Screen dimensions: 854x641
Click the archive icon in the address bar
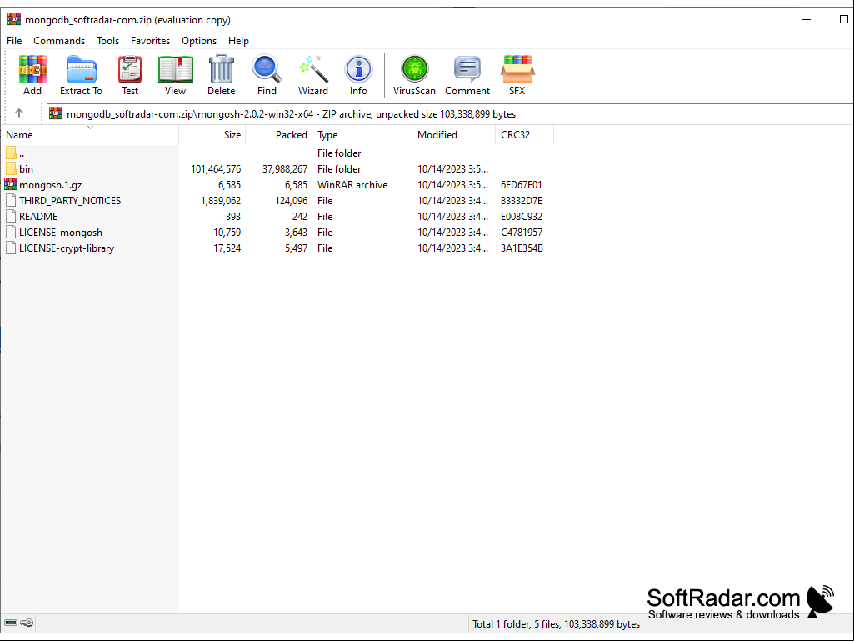tap(56, 113)
